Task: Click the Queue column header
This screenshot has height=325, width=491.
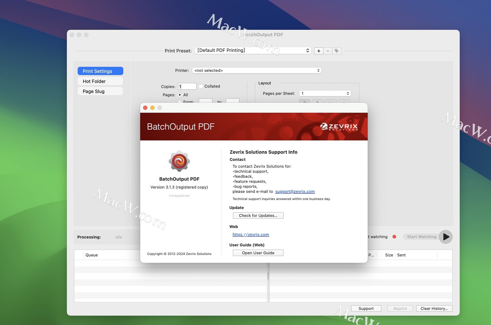Action: tap(92, 255)
